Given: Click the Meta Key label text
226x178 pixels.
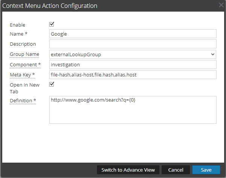Looking at the screenshot, I should (22, 75).
